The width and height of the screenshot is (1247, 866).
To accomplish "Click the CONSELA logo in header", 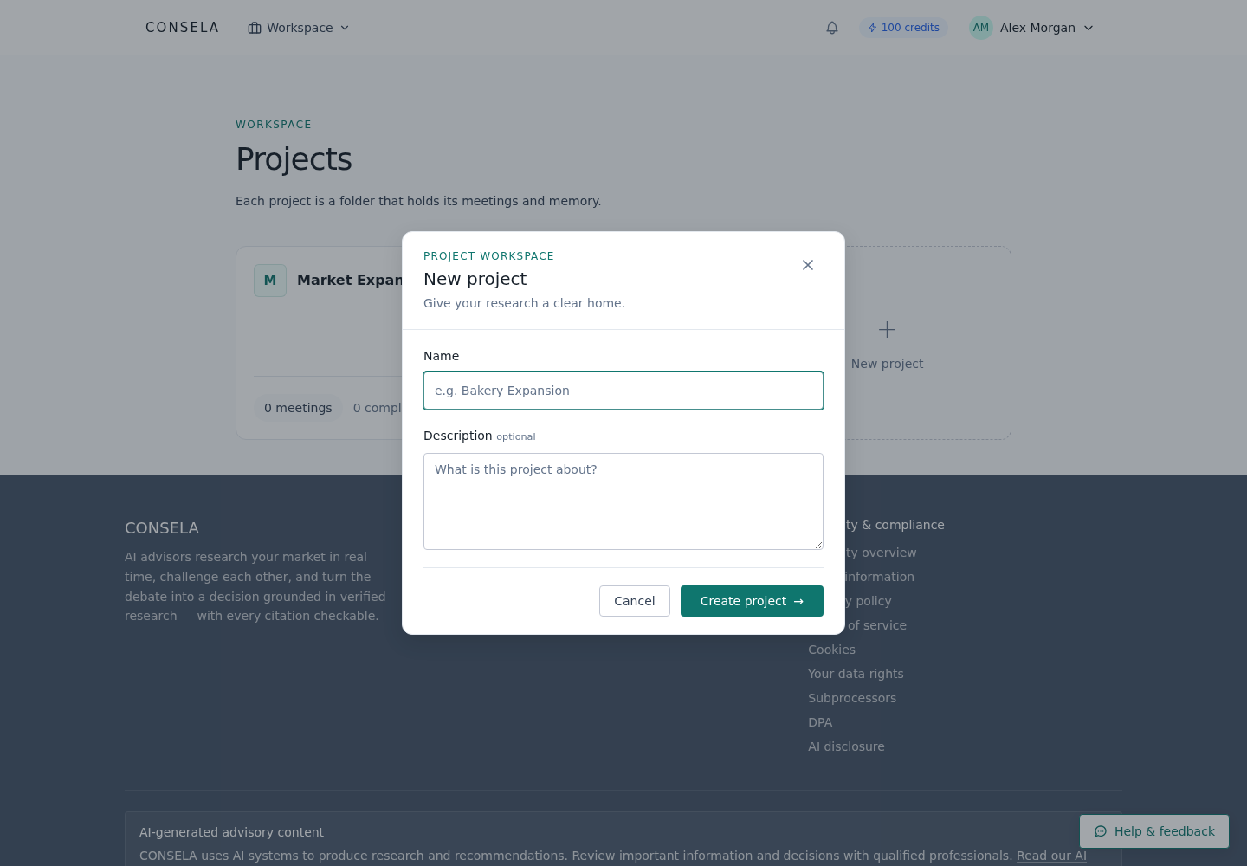I will point(182,28).
